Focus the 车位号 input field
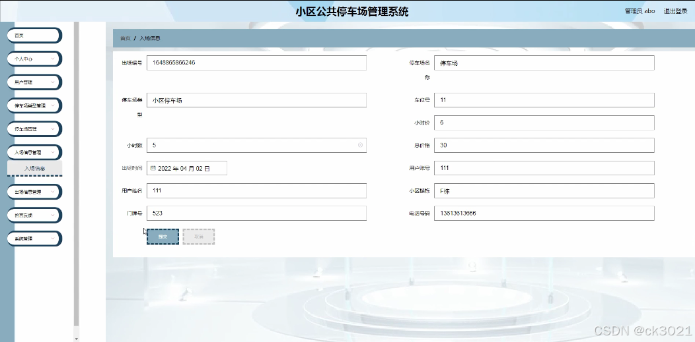Screen dimensions: 695x342 (544, 100)
